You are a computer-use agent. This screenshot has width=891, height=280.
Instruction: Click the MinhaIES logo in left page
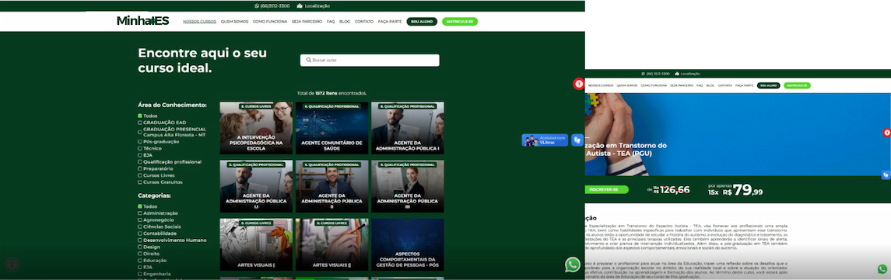(x=143, y=21)
